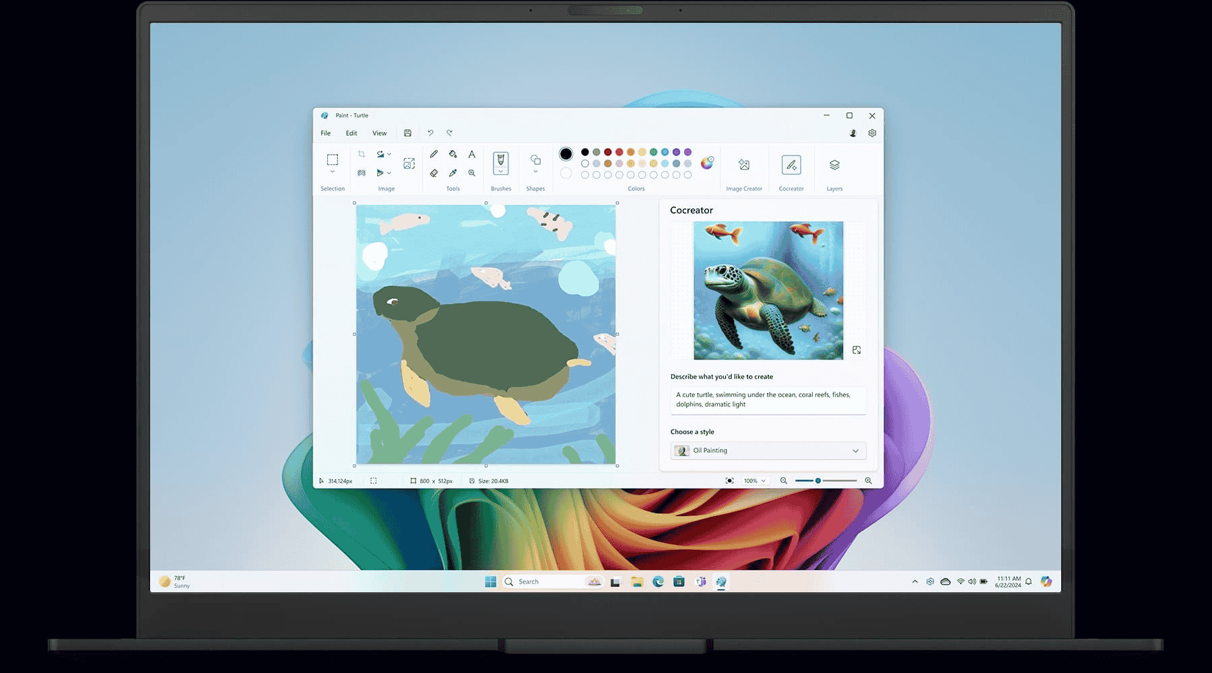Open the Oil Painting style dropdown
This screenshot has height=673, width=1212.
point(768,451)
